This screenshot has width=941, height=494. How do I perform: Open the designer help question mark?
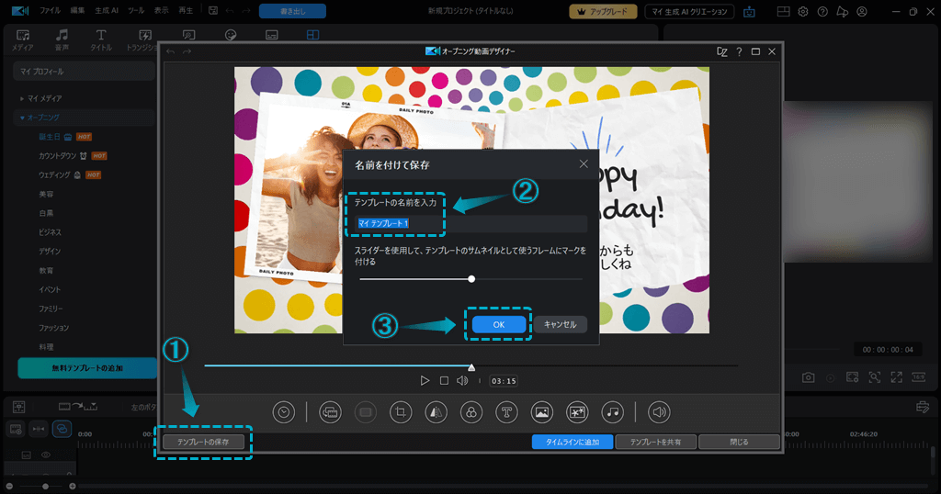739,51
